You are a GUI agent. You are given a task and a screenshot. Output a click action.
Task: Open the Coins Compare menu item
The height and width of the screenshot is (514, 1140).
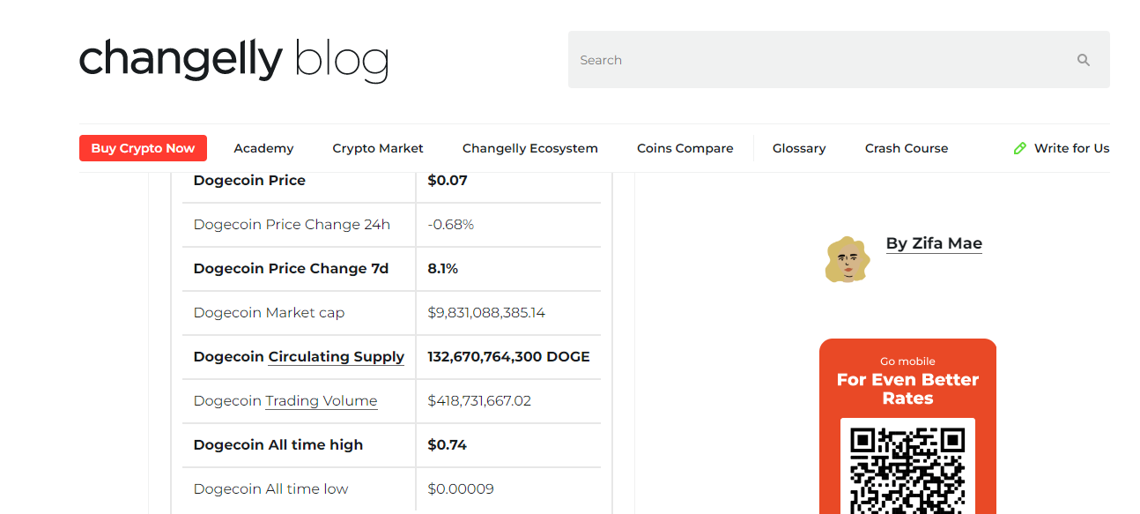[x=685, y=148]
